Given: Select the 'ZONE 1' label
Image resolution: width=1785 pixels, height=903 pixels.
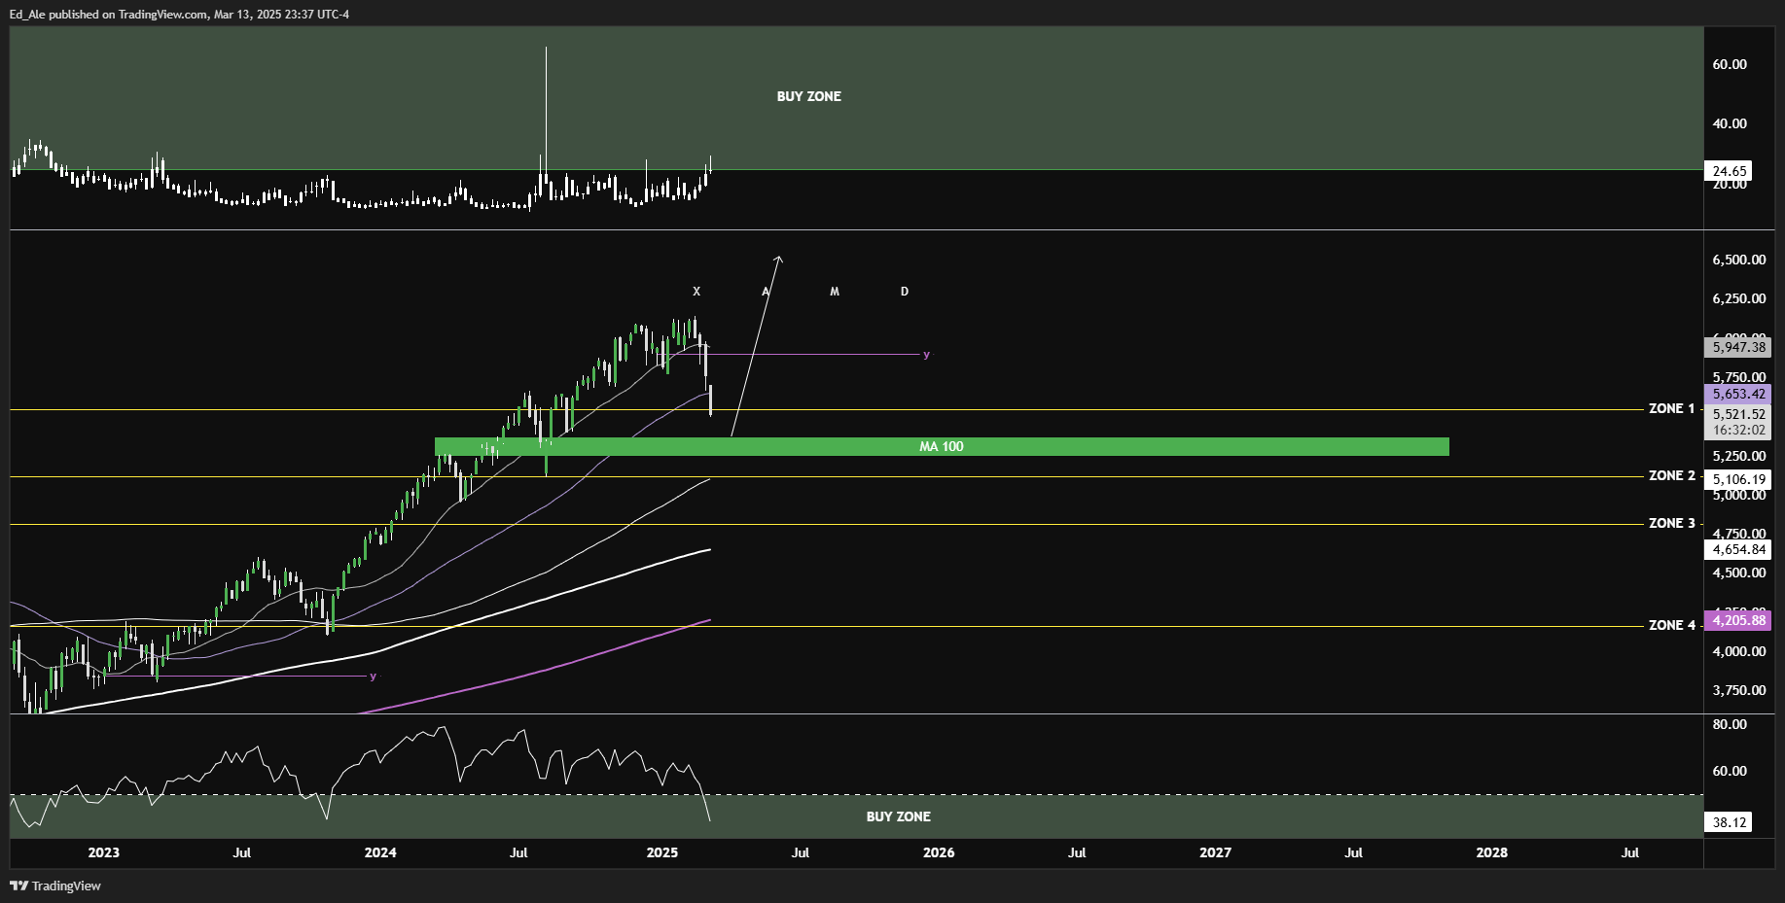Looking at the screenshot, I should point(1671,408).
